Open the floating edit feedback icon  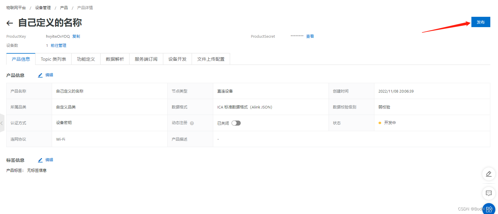[x=489, y=174]
